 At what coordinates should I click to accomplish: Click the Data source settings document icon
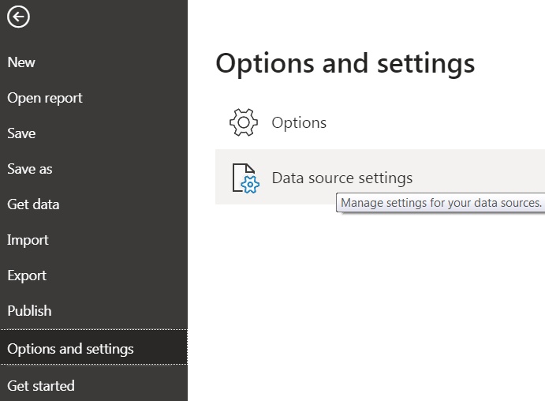(245, 178)
